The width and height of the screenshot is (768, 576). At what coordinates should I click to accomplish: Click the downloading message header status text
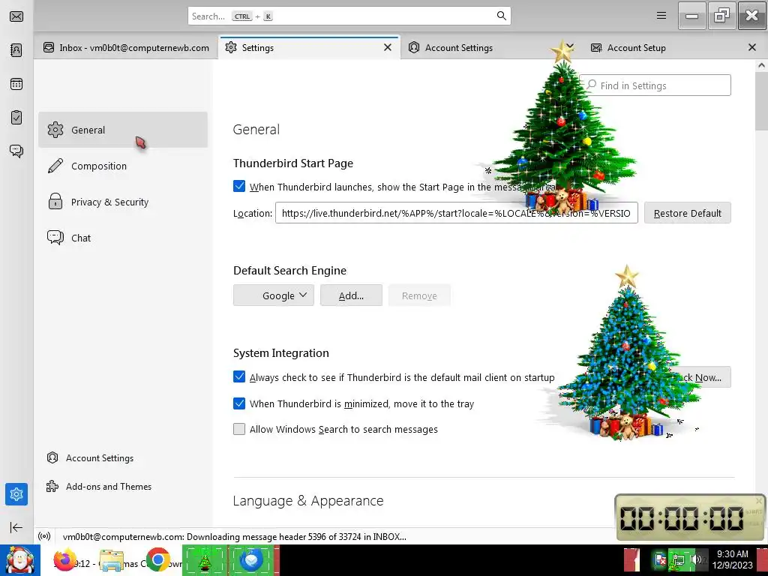point(235,536)
